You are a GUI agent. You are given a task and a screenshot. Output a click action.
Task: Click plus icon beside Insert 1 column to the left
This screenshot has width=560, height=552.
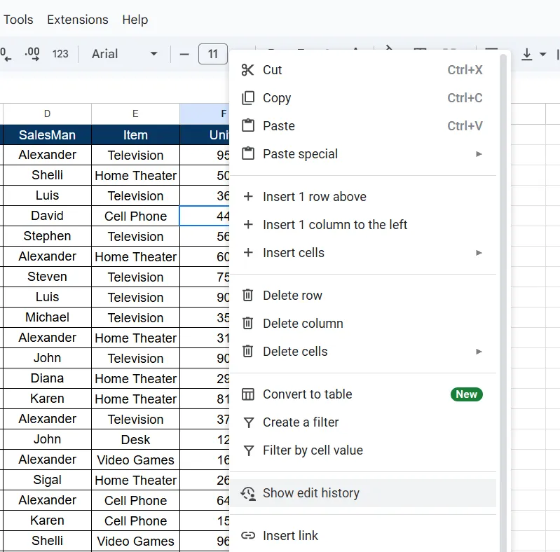(x=248, y=225)
